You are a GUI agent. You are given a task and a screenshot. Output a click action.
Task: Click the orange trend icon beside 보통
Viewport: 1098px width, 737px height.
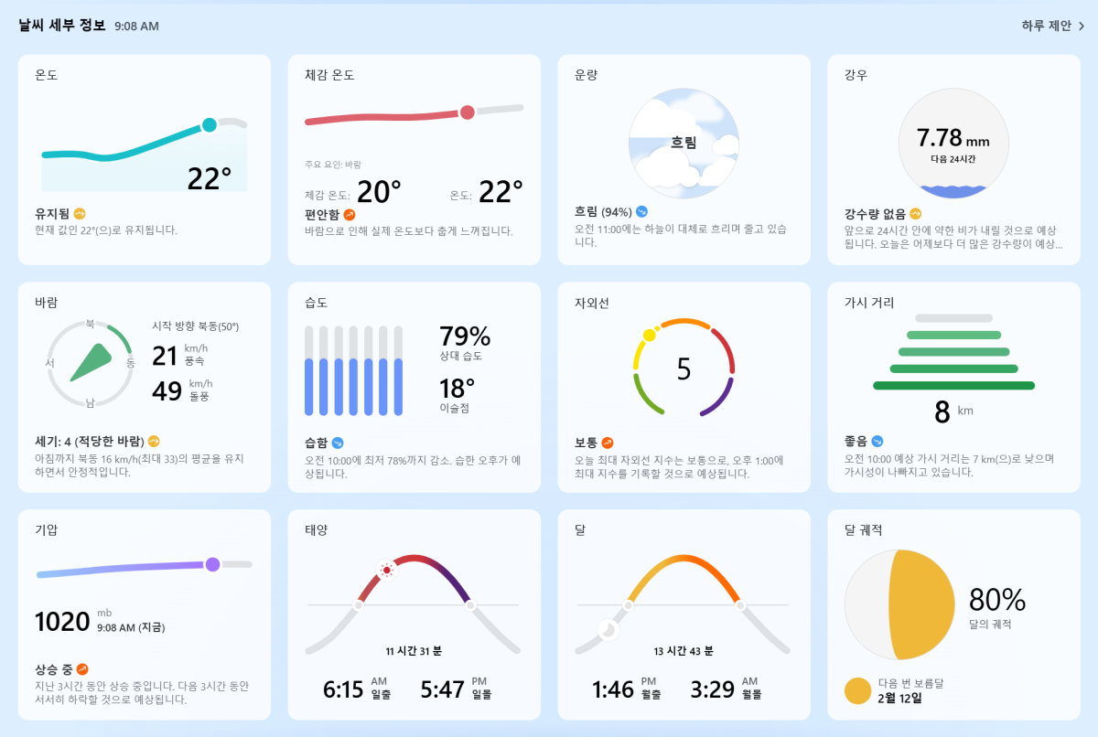608,443
